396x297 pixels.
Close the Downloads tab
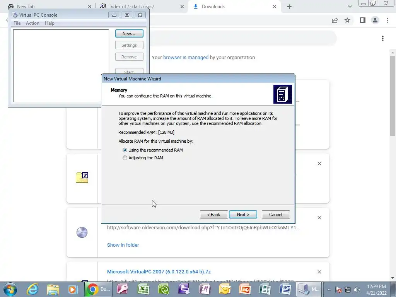[275, 7]
